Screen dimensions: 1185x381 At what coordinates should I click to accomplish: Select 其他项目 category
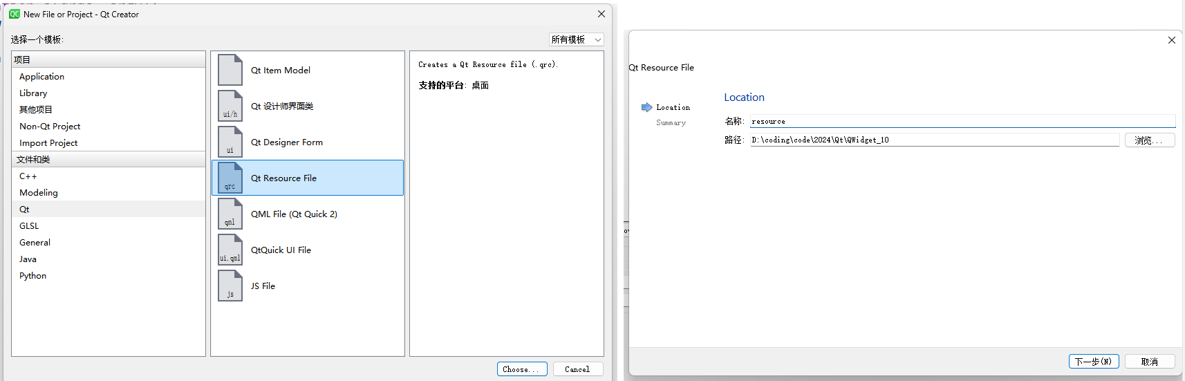109,110
